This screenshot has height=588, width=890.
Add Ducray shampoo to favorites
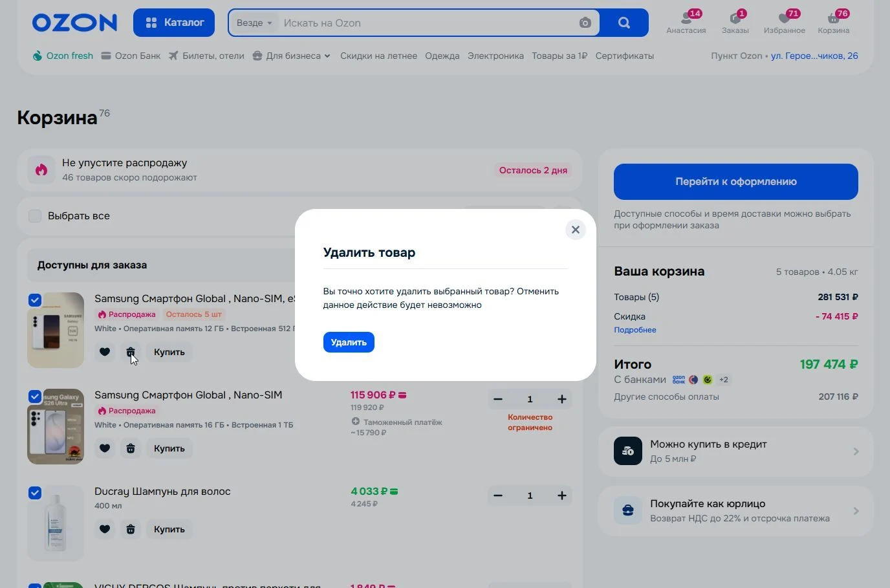coord(105,529)
